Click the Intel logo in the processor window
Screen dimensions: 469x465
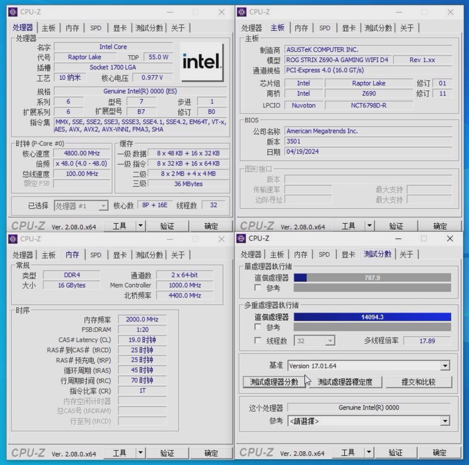[202, 62]
